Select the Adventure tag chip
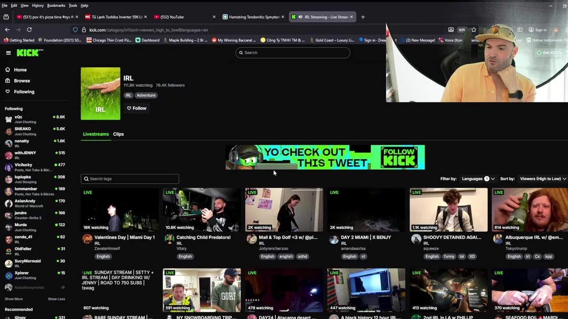This screenshot has height=319, width=568. click(x=146, y=95)
